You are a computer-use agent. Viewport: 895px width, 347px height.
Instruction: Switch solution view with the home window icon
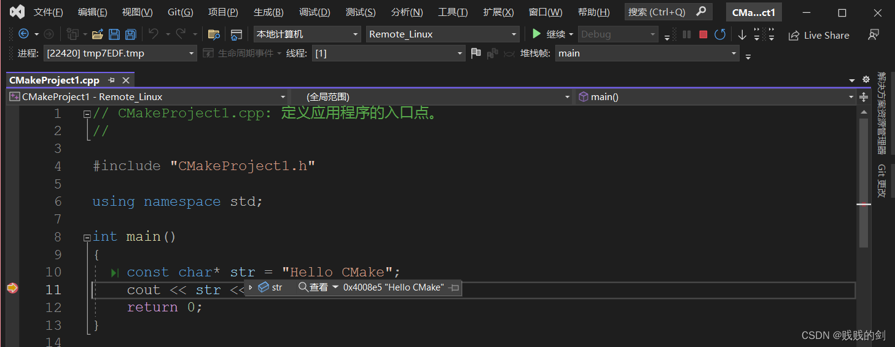tap(236, 34)
